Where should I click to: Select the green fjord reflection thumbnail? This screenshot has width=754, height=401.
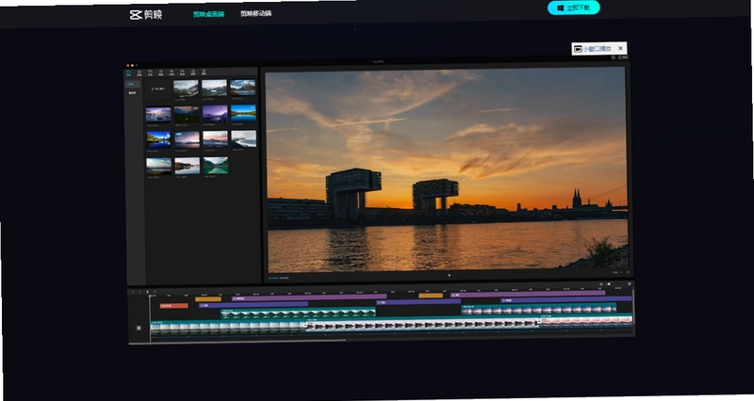pyautogui.click(x=216, y=166)
